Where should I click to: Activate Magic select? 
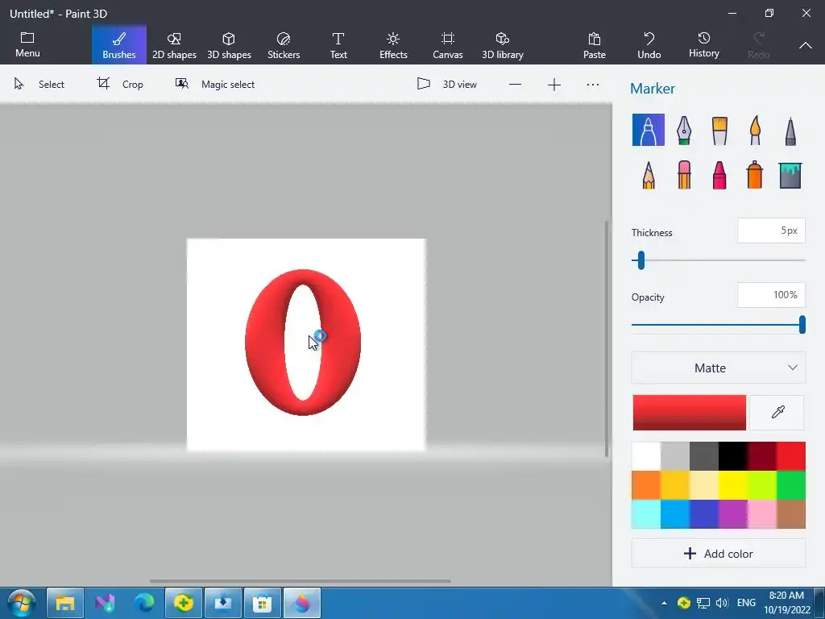click(214, 84)
